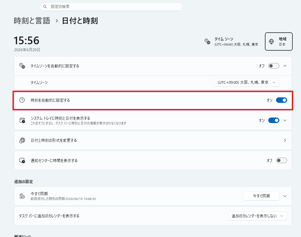Click icon beside タイムゾーンを自動的に設定する

[22, 66]
